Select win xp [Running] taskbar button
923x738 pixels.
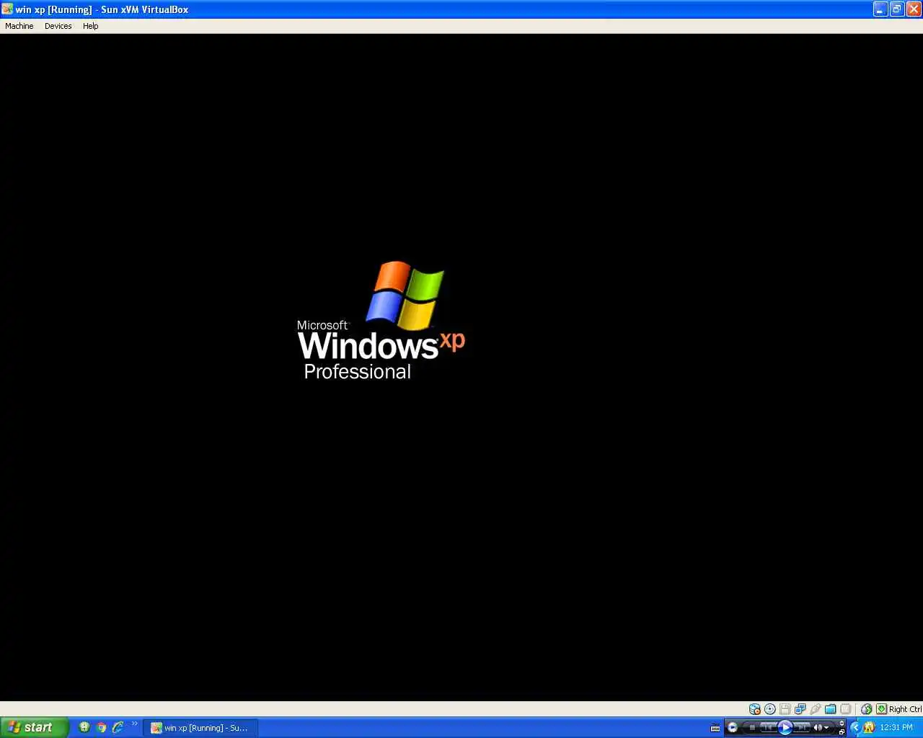click(200, 728)
